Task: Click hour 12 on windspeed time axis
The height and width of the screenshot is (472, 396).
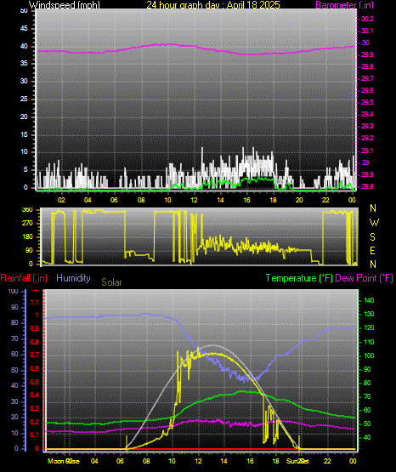Action: (194, 200)
